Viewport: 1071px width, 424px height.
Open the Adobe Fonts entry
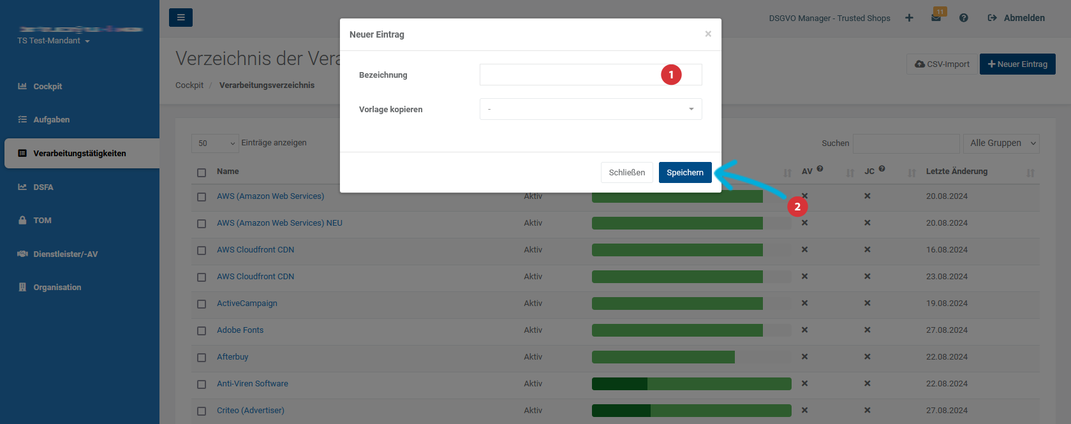[x=240, y=330]
